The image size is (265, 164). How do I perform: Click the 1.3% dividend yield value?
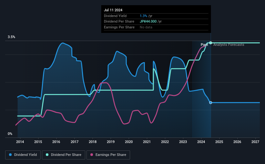(x=144, y=16)
